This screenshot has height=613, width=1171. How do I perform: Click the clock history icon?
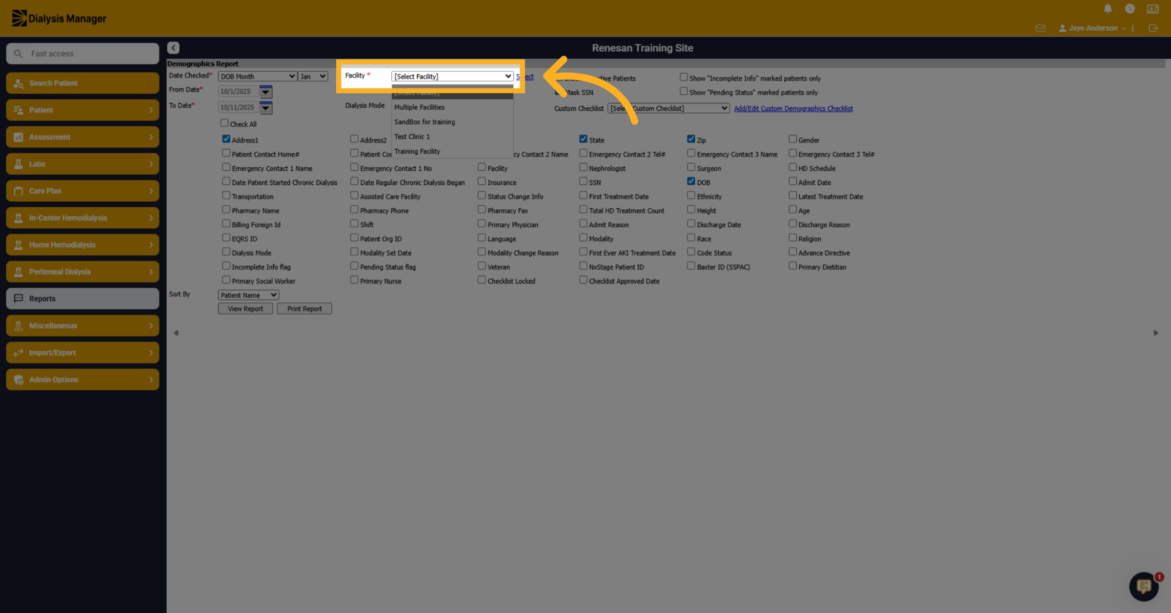[x=1130, y=9]
